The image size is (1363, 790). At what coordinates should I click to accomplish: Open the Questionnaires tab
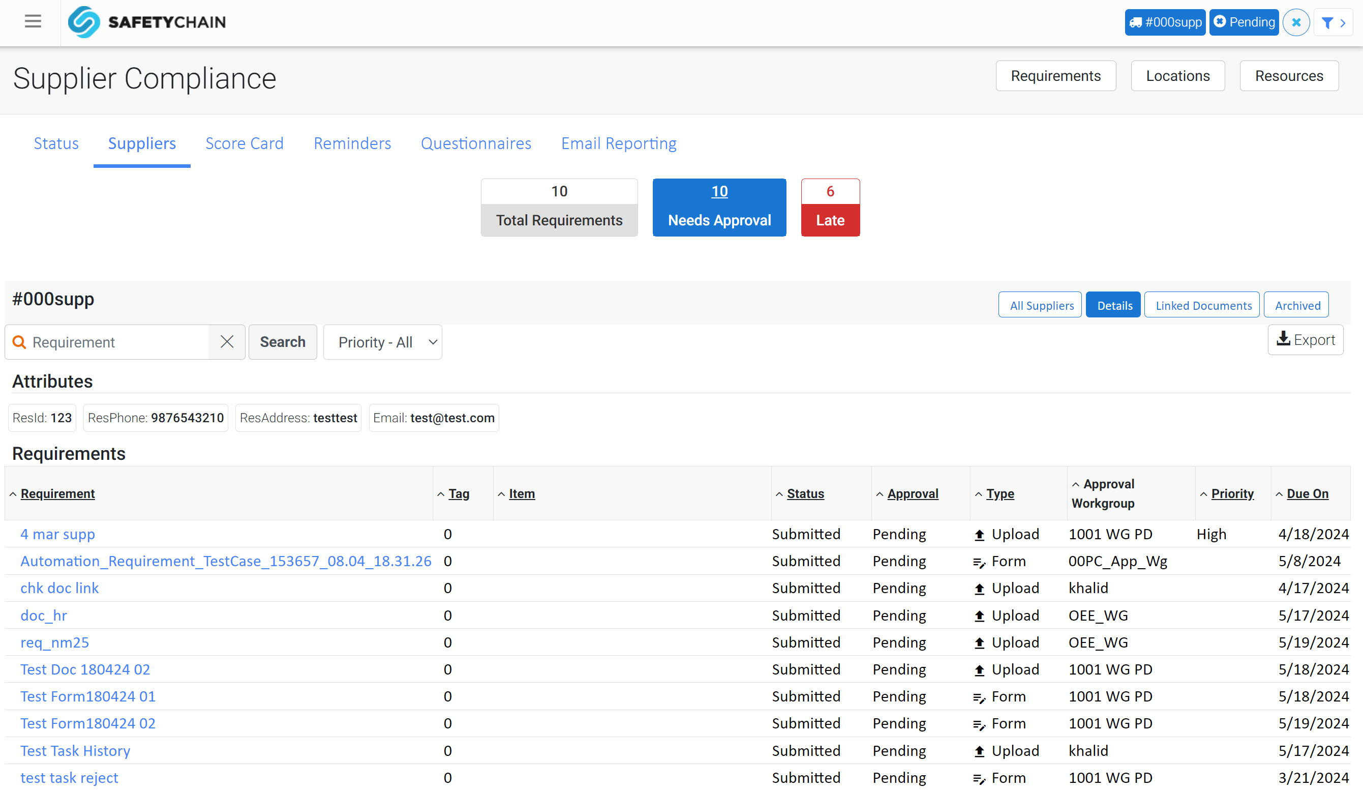coord(476,143)
